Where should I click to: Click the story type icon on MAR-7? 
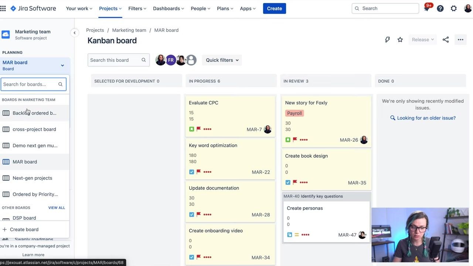point(191,129)
